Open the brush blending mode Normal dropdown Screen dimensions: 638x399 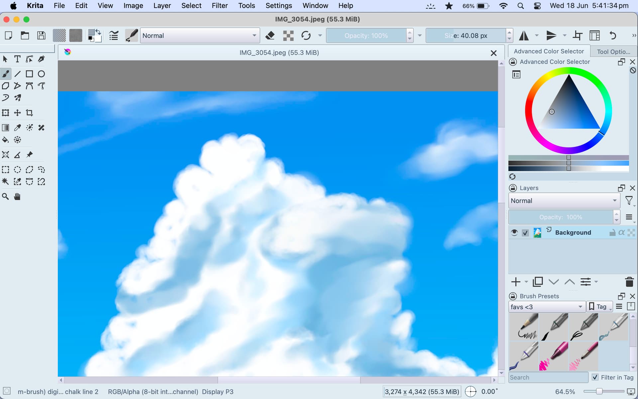[199, 36]
